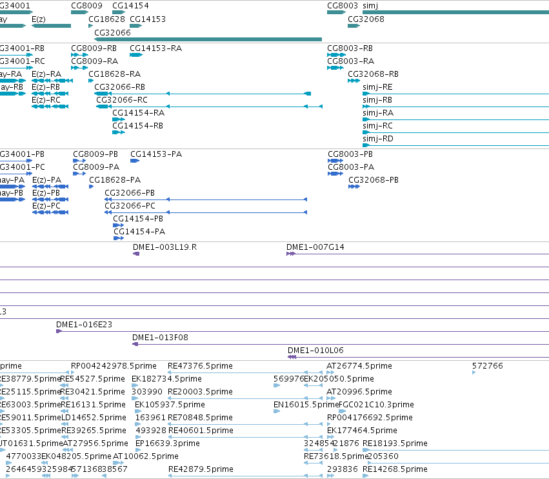Open transcript CG14154-RB
The width and height of the screenshot is (549, 479).
click(x=119, y=132)
